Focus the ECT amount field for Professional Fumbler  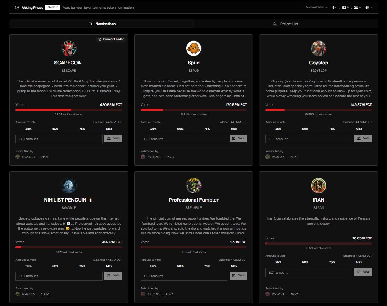tap(184, 276)
